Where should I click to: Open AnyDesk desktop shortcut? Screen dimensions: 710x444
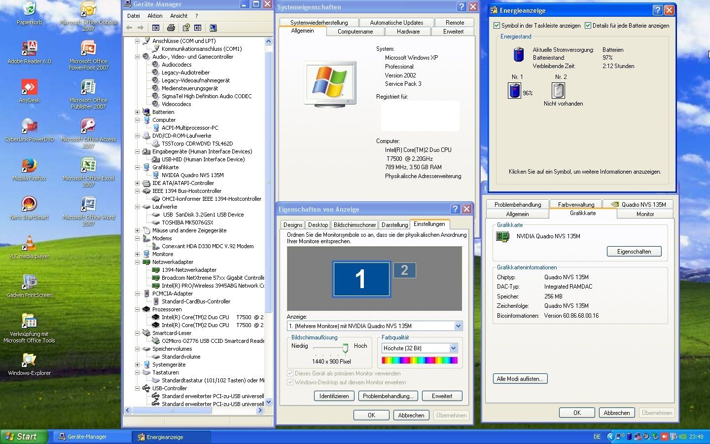(29, 91)
